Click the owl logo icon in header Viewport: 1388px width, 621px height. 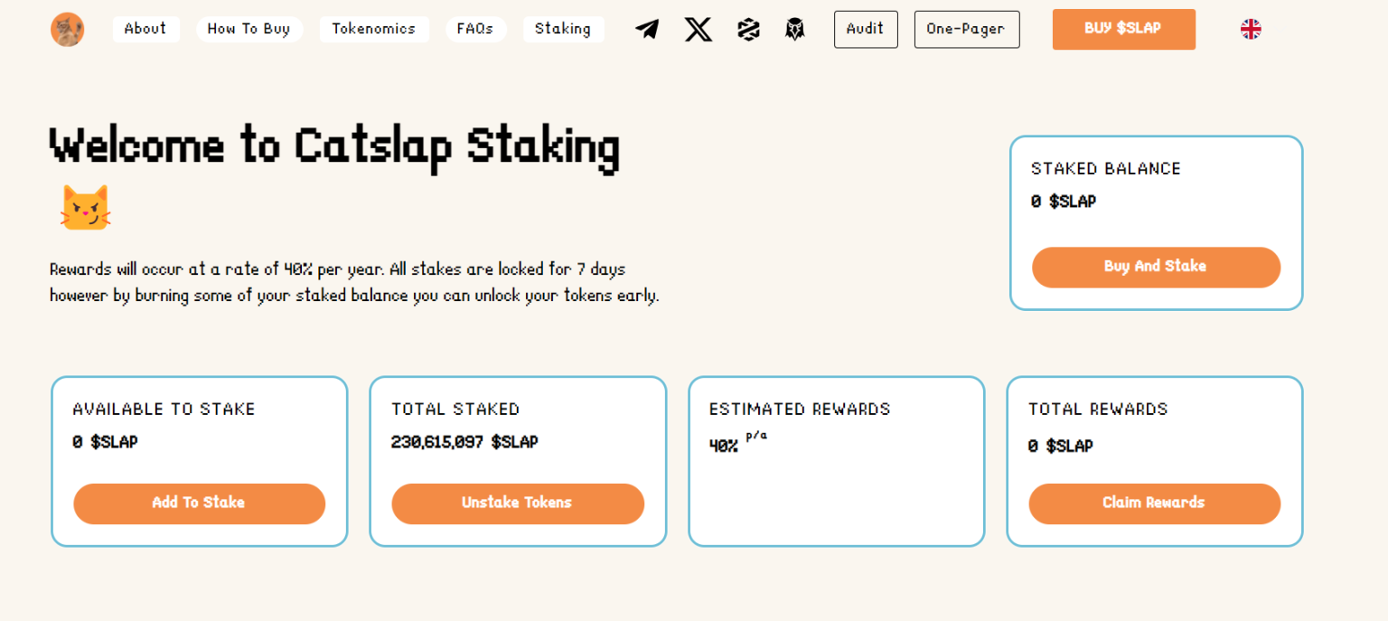[794, 29]
